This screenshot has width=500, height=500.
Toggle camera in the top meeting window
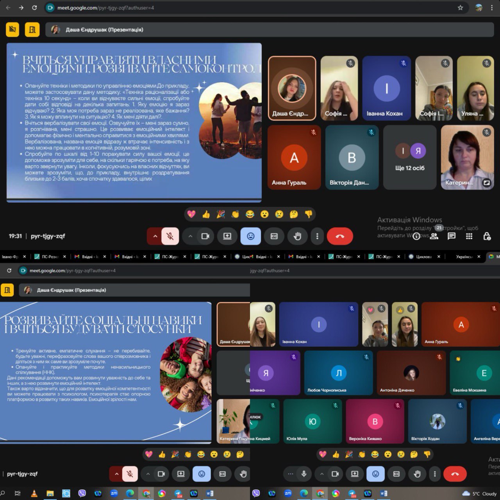(x=205, y=236)
